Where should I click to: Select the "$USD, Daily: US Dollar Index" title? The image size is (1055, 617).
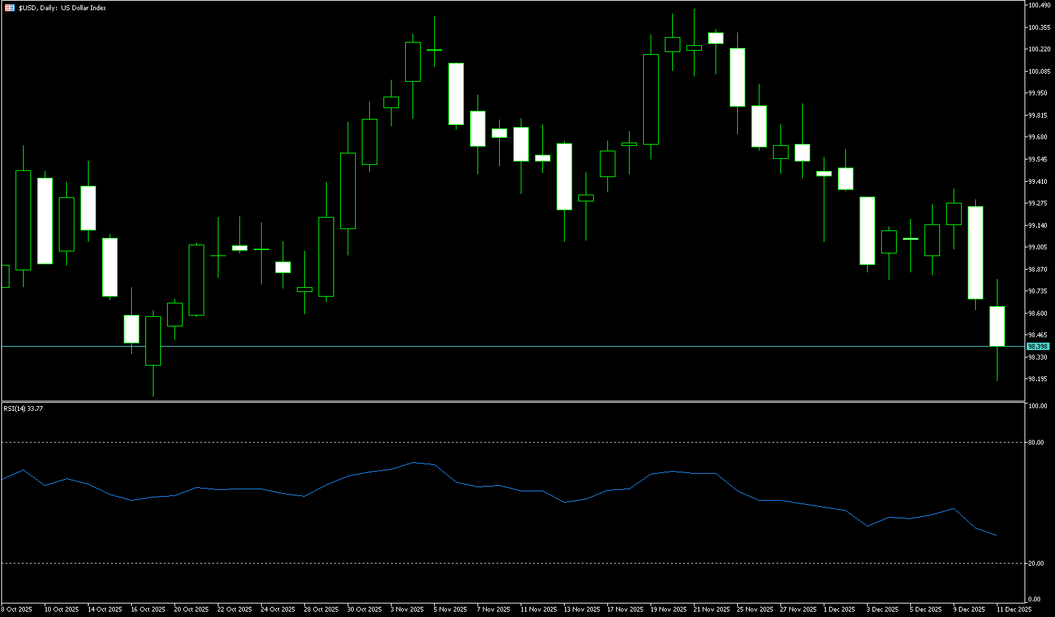point(62,8)
